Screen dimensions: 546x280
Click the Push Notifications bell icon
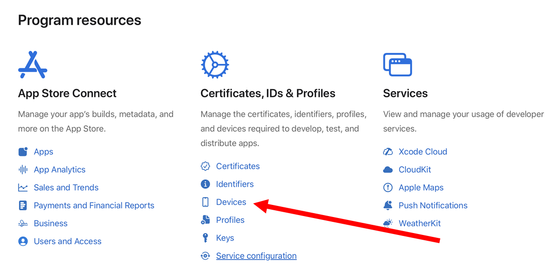pyautogui.click(x=388, y=205)
